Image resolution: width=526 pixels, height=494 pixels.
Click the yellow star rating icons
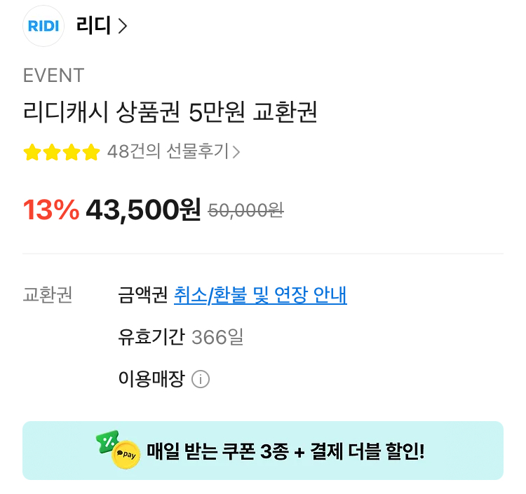point(62,152)
